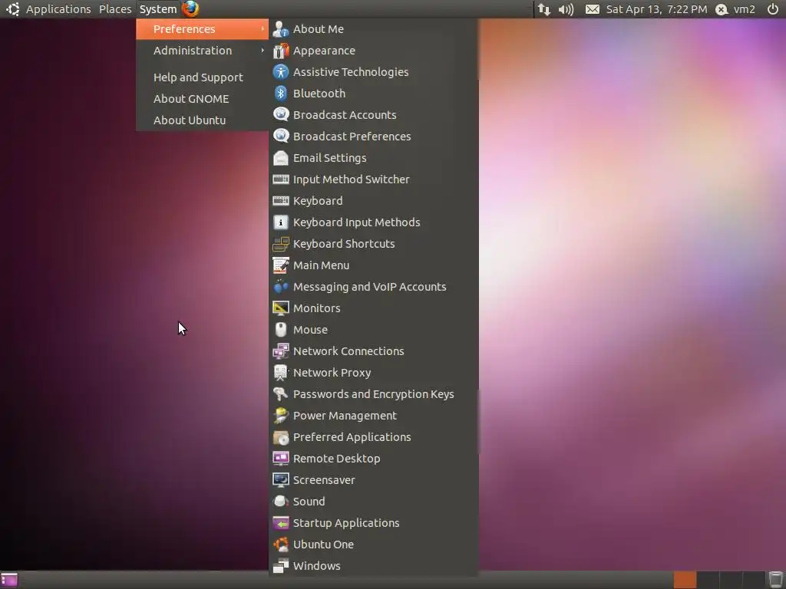786x589 pixels.
Task: Launch Firefox from the top panel
Action: 190,9
